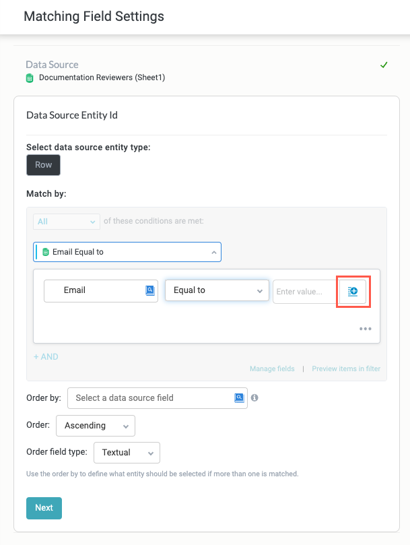The width and height of the screenshot is (410, 545).
Task: Click into the Enter value input field
Action: 303,291
